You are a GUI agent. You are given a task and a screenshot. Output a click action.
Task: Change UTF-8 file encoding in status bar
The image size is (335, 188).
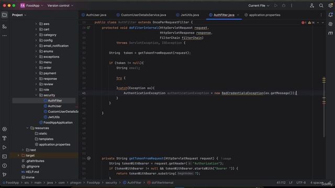point(301,183)
